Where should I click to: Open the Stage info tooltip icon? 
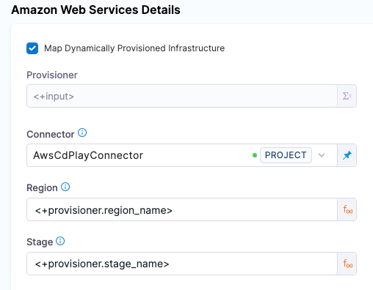60,241
